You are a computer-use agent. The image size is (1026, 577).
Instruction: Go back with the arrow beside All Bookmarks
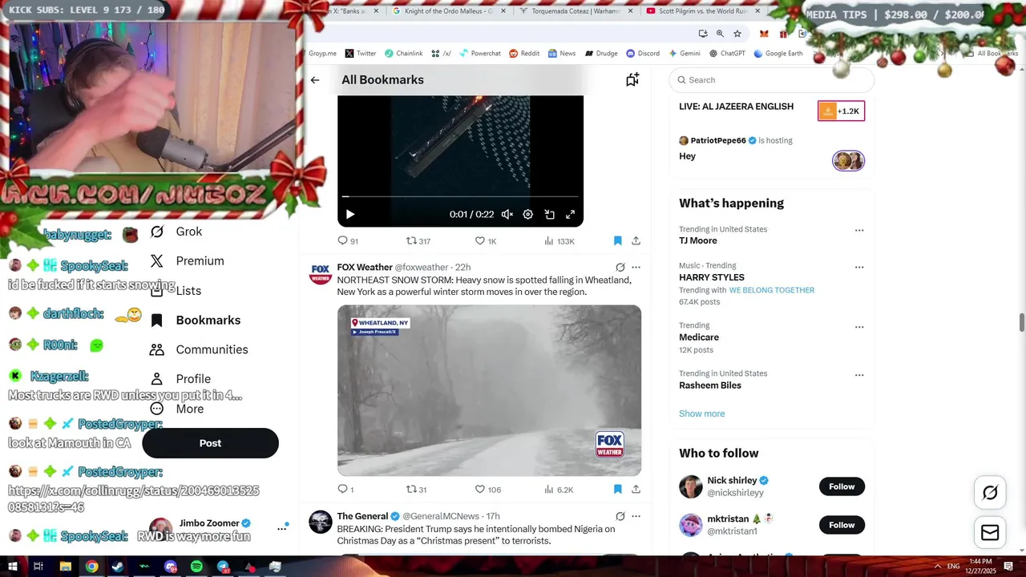pos(315,80)
